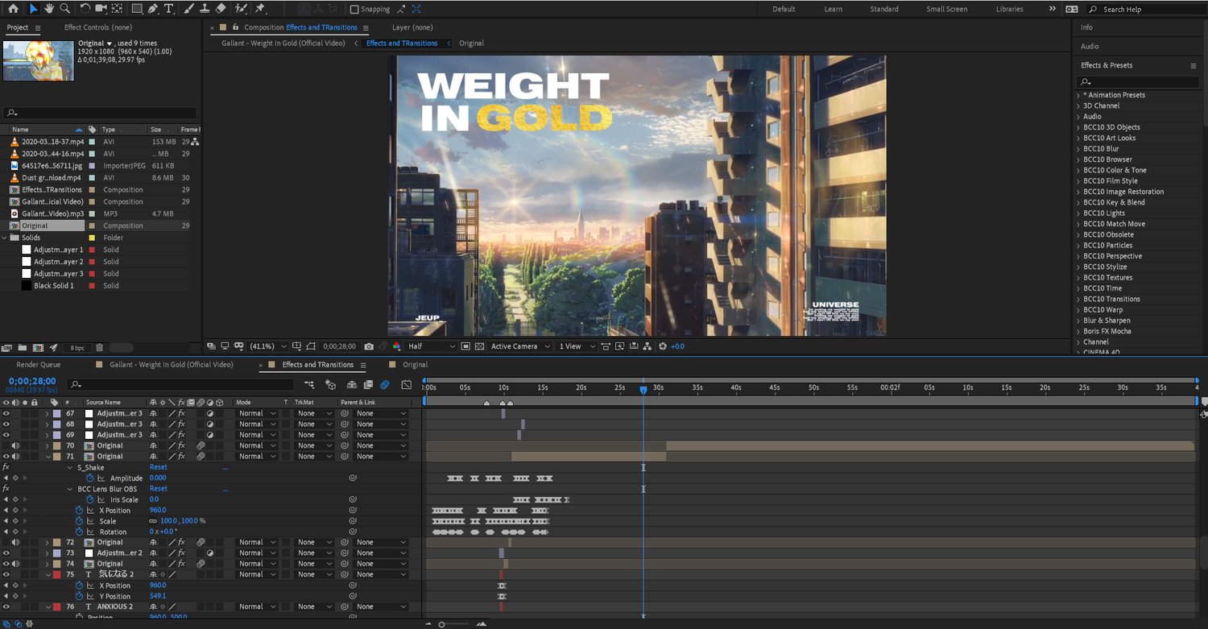Select the Pan Behind anchor point tool

[118, 9]
